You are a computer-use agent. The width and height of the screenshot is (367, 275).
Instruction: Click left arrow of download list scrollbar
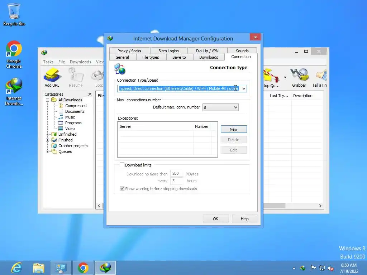(x=99, y=206)
